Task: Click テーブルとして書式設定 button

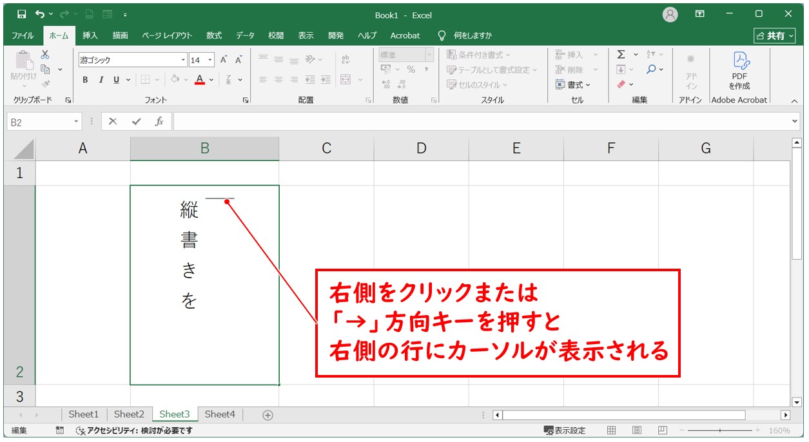Action: click(x=493, y=70)
